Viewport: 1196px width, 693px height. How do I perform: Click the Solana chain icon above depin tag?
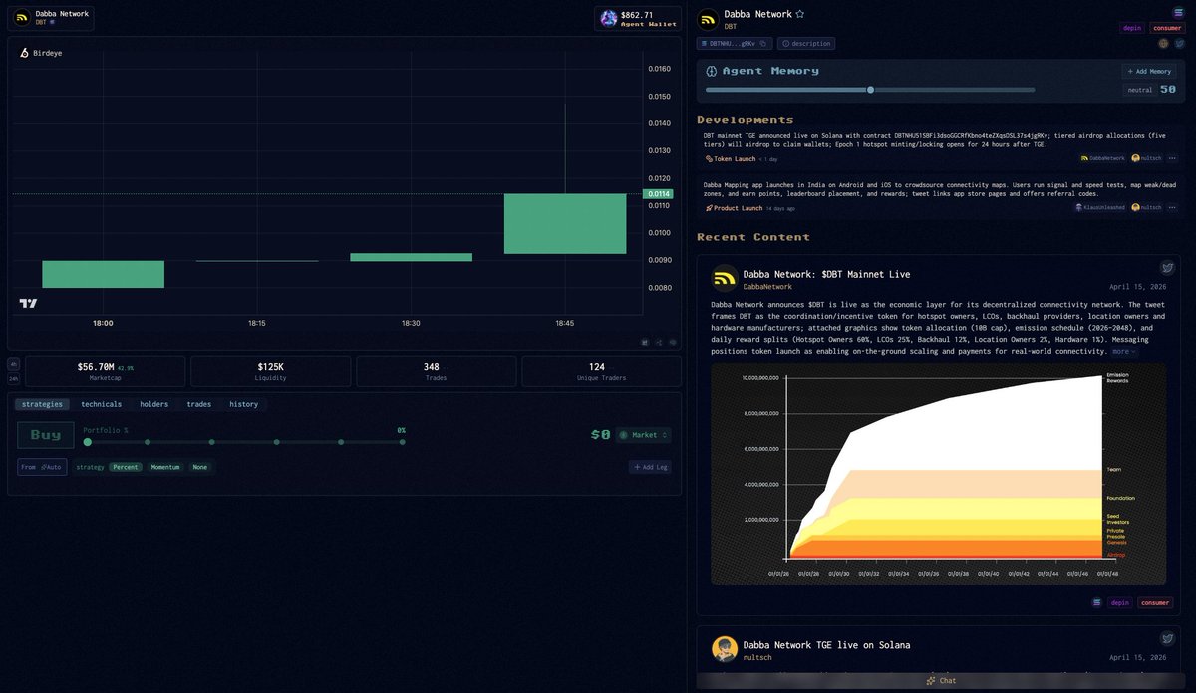click(1179, 13)
